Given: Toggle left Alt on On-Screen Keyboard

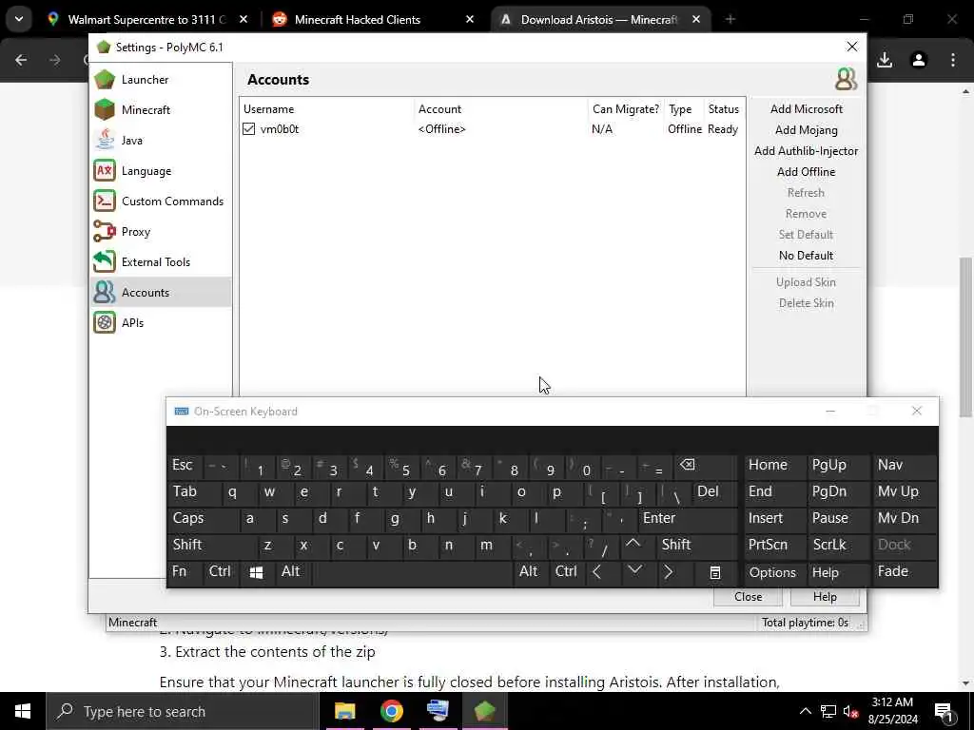Looking at the screenshot, I should click(291, 571).
